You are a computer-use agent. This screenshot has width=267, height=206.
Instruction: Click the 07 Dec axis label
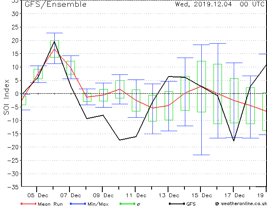coord(70,195)
